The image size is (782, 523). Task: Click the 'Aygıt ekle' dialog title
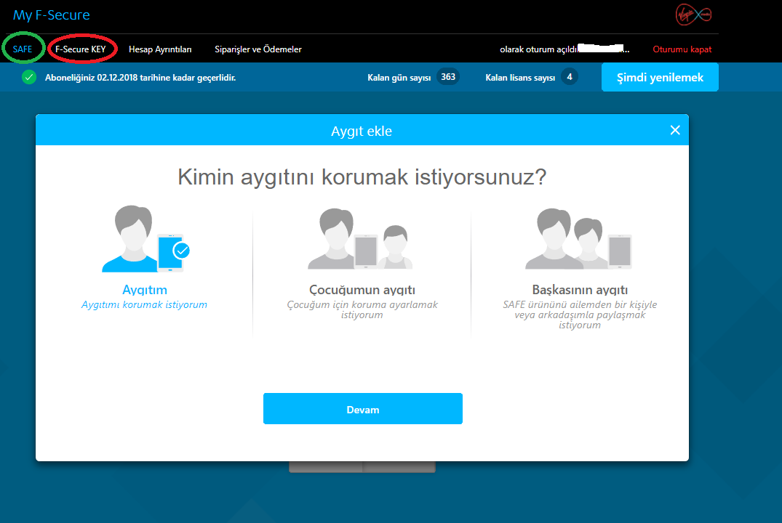click(362, 131)
